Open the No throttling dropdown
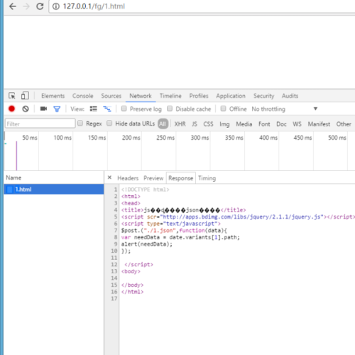Viewport: 355px width, 355px height. (x=285, y=109)
